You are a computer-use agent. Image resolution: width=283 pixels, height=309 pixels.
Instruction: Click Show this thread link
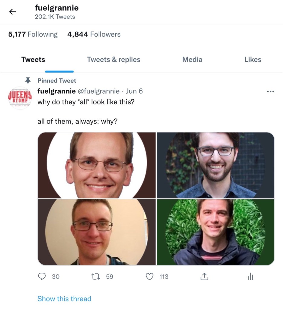point(64,299)
